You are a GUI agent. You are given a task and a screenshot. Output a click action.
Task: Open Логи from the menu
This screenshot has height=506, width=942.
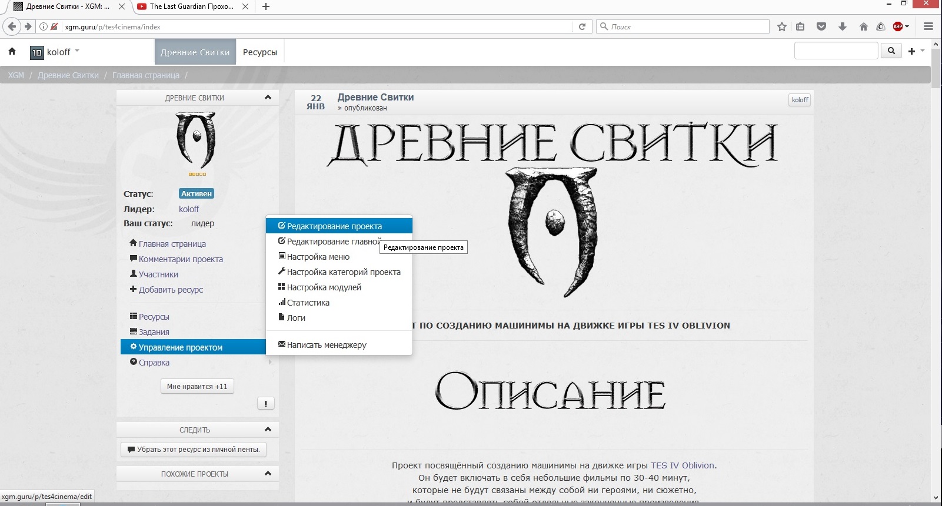point(339,318)
